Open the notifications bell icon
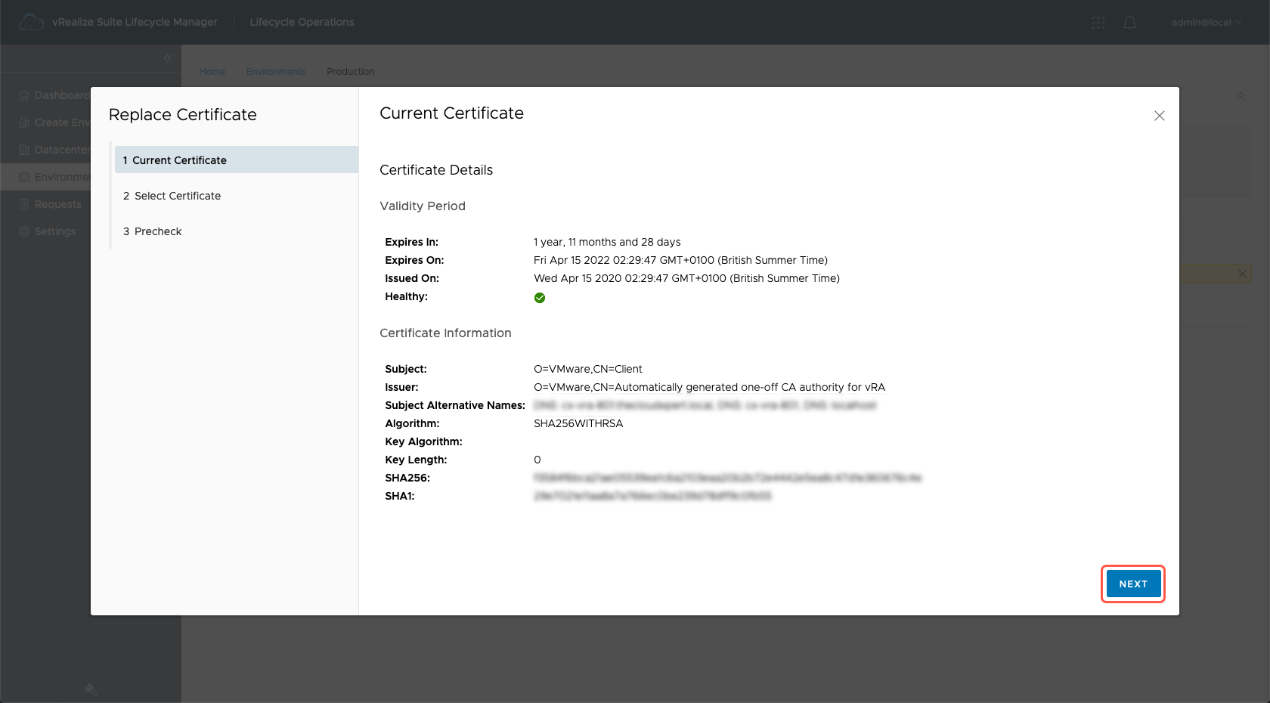Viewport: 1270px width, 703px height. click(1129, 23)
